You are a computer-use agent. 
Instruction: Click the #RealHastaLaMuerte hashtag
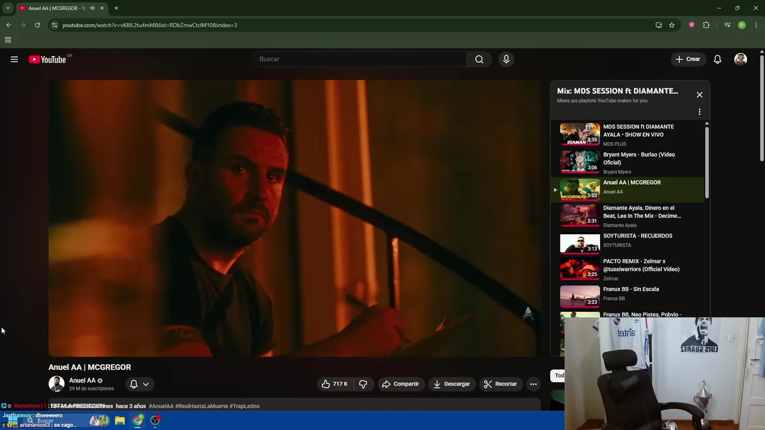(x=201, y=406)
